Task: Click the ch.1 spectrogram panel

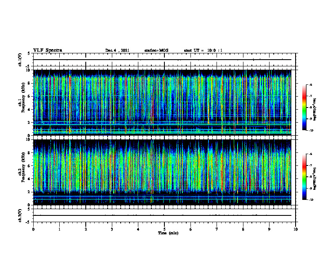Action: point(162,102)
